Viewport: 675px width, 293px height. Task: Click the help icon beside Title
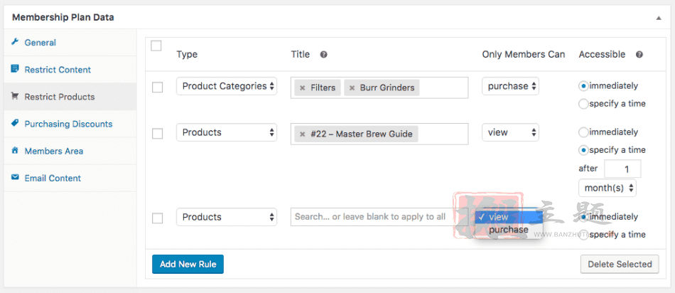coord(324,55)
